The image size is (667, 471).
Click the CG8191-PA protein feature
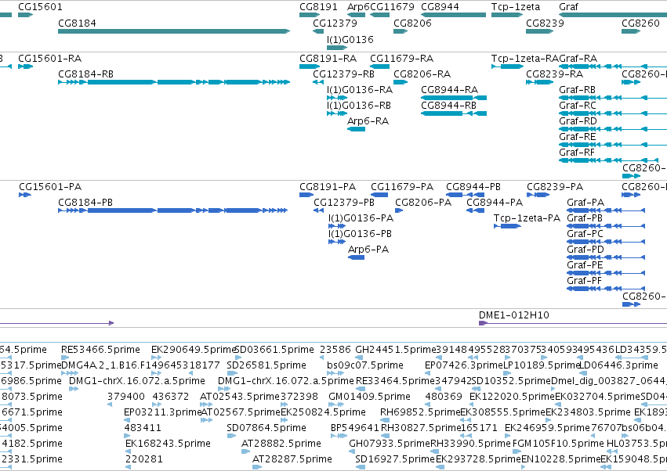click(306, 195)
